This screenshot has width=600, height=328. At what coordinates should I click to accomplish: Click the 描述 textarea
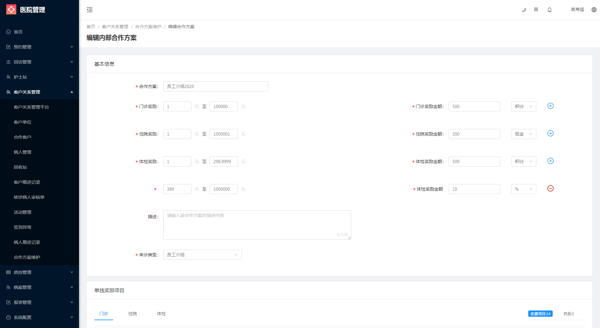point(257,225)
